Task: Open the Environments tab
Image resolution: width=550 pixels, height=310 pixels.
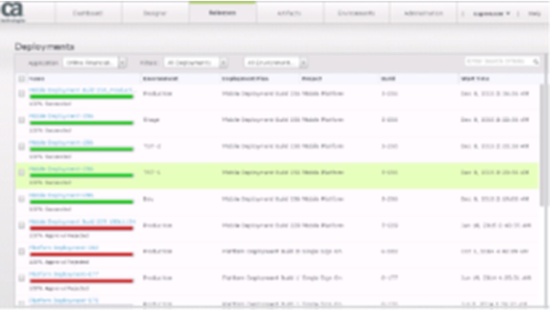Action: (x=356, y=13)
